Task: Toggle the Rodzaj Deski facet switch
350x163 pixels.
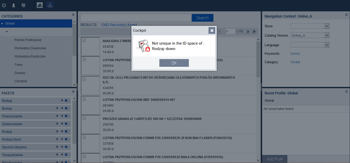Action: coord(67,139)
